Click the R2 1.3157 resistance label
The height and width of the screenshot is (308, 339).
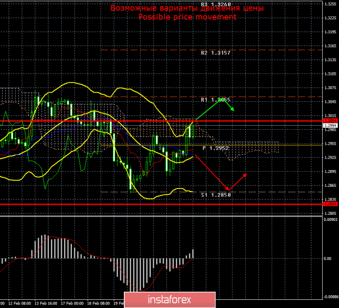coord(216,53)
